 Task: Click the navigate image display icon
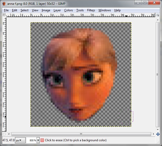tap(158, 134)
